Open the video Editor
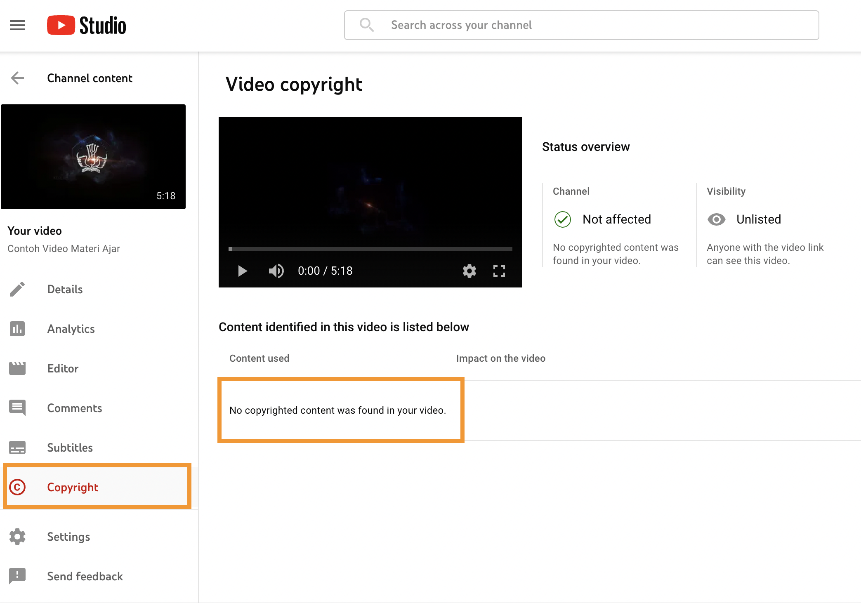This screenshot has height=603, width=861. (63, 368)
